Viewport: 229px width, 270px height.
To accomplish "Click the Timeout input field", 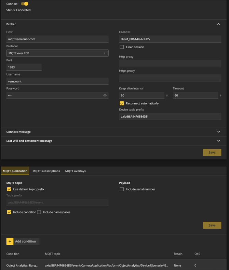I will (x=195, y=95).
